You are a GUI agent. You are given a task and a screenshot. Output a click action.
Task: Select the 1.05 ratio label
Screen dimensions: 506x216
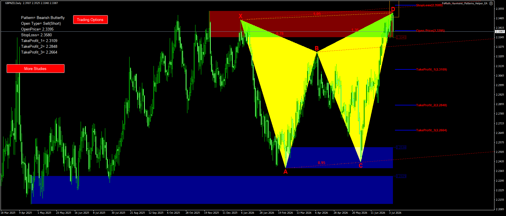click(x=317, y=14)
